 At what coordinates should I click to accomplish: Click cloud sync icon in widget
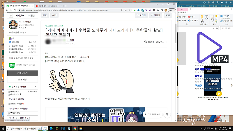213,3
